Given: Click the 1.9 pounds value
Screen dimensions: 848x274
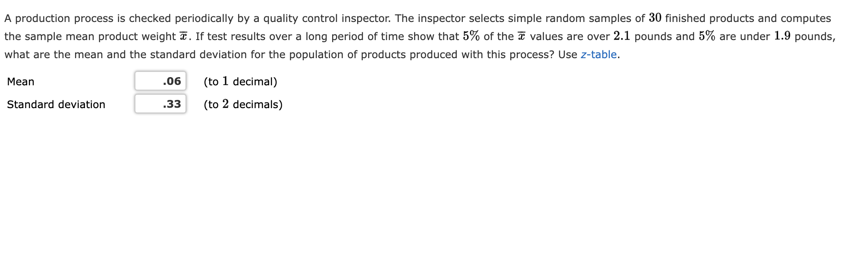Looking at the screenshot, I should tap(782, 36).
